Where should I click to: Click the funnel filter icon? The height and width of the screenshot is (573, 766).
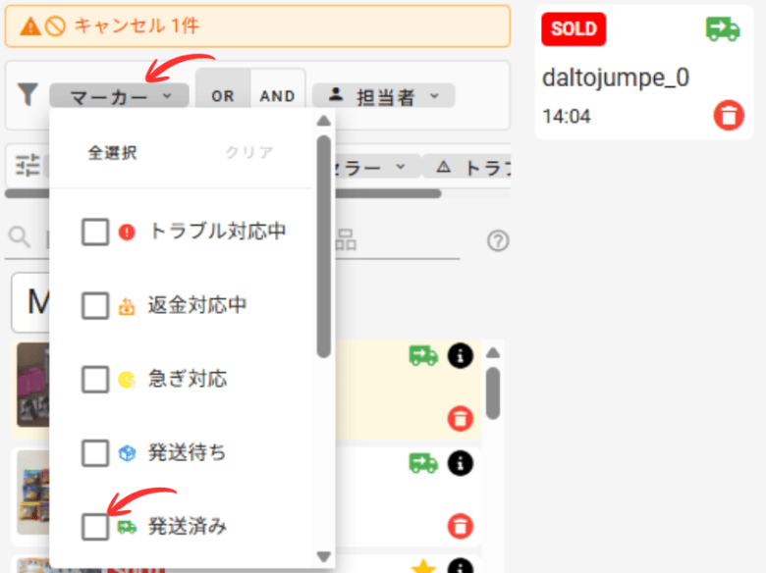[27, 95]
